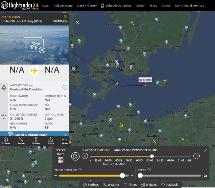Open Playback in the bottom toolbar

coord(169,185)
